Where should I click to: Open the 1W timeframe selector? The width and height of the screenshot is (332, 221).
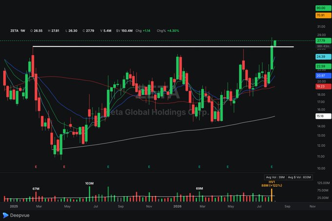point(23,31)
